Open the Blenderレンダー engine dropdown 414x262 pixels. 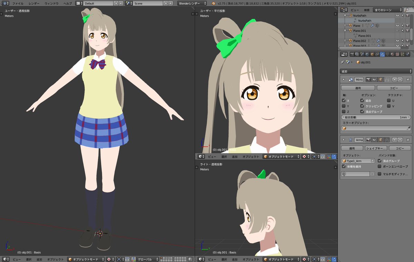[192, 3]
